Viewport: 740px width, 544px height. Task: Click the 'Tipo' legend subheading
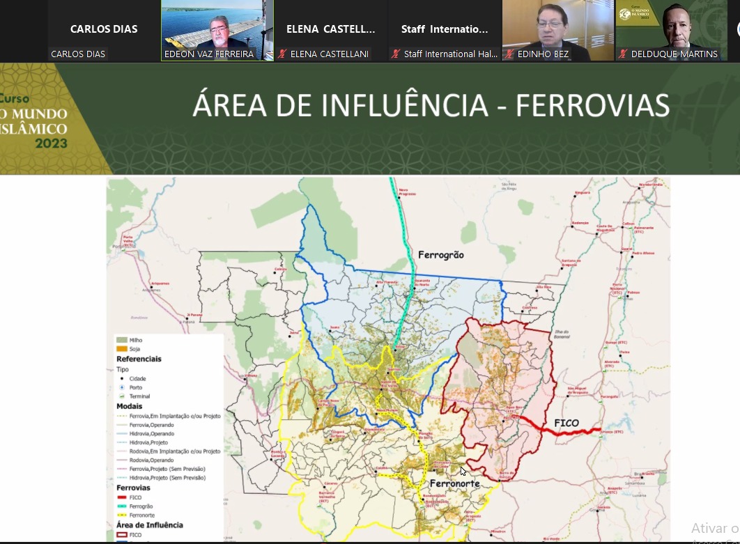pyautogui.click(x=122, y=369)
